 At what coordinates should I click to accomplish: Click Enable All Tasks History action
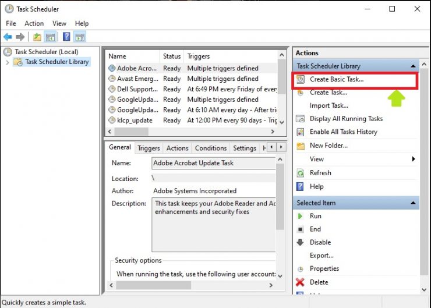click(343, 132)
